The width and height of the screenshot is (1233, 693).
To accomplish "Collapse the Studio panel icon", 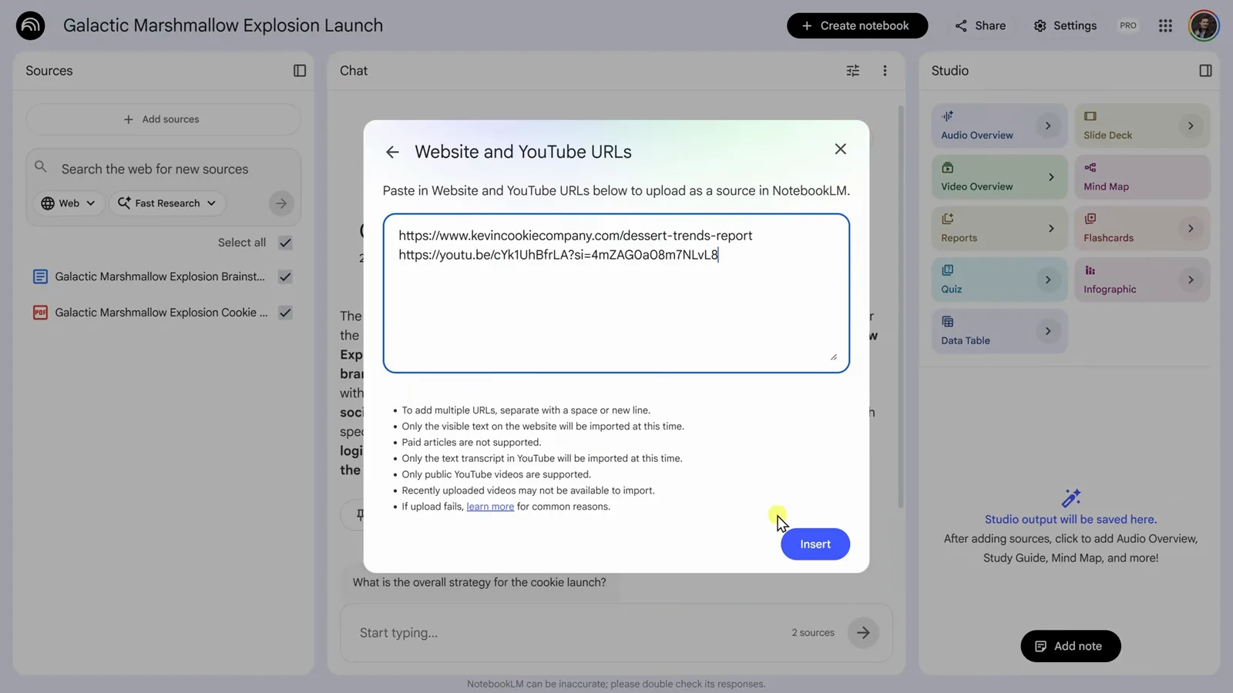I will coord(1205,71).
